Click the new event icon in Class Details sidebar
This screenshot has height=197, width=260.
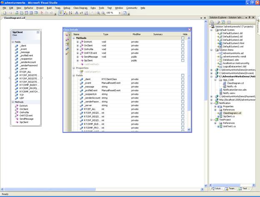click(x=67, y=53)
